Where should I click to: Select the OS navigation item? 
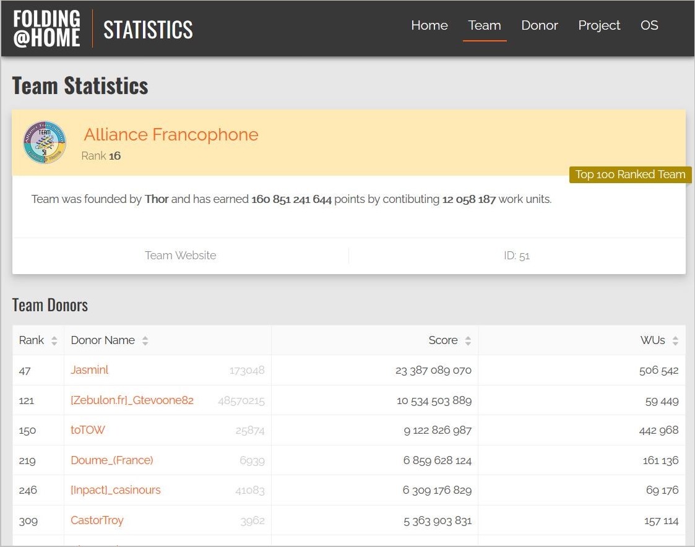point(649,25)
